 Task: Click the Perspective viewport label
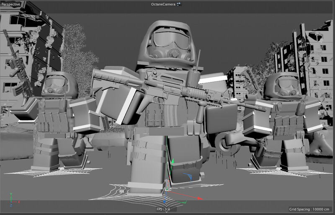tap(11, 4)
